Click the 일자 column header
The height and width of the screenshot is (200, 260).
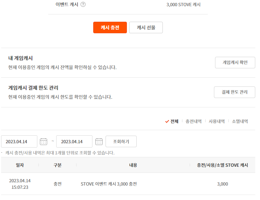(20, 165)
